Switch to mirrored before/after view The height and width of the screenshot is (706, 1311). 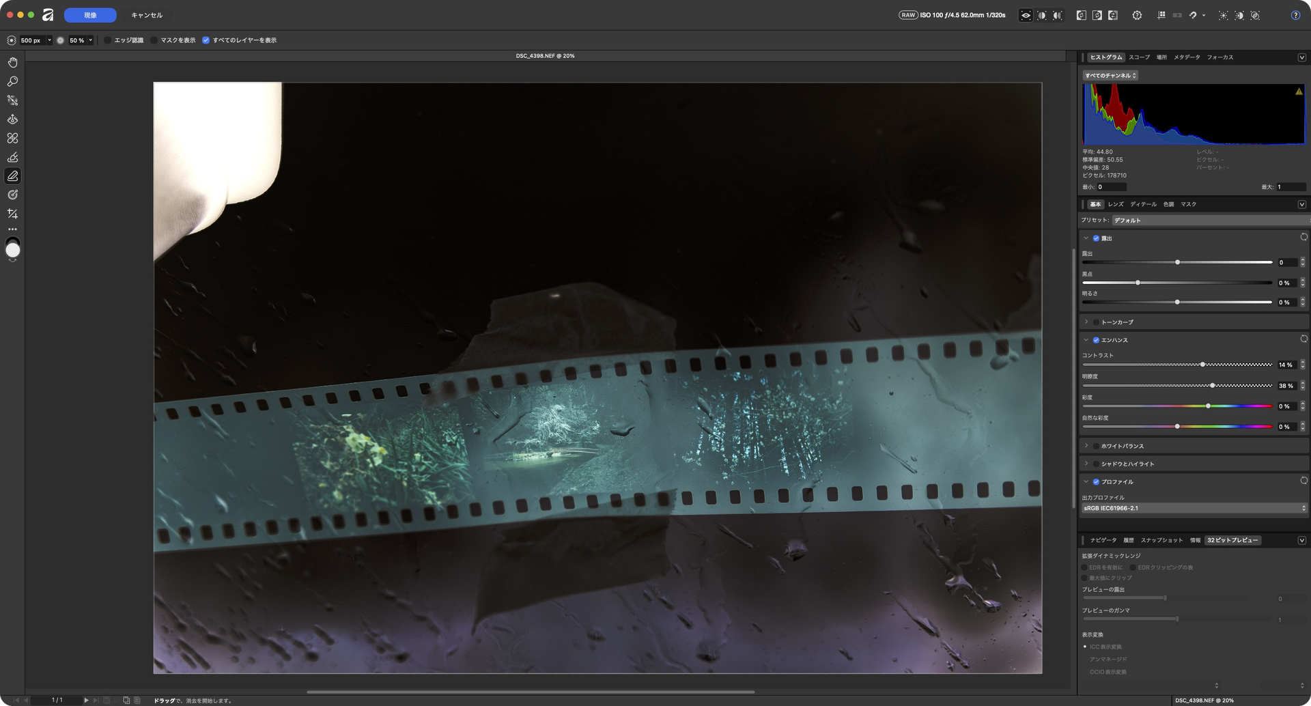coord(1058,15)
